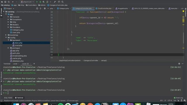Click the project structure window icon
Screen dimensions: 187x105
coord(59,2)
